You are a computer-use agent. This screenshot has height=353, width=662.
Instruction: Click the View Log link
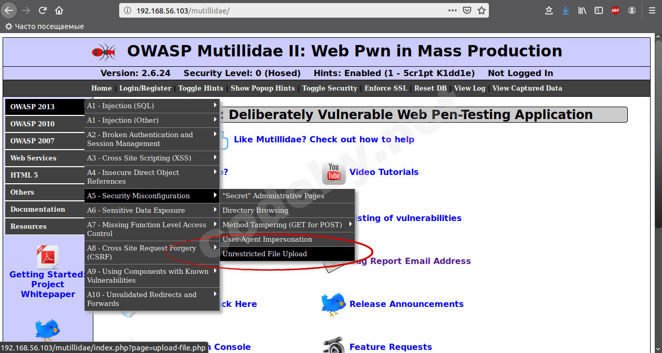(470, 88)
